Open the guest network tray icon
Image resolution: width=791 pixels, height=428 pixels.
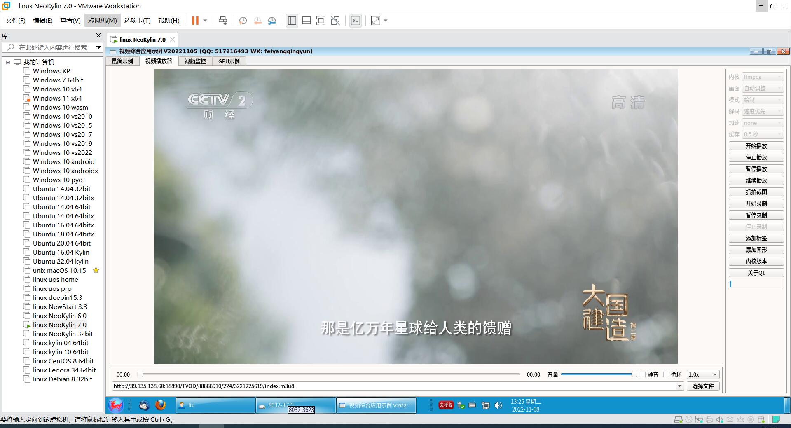click(x=486, y=405)
